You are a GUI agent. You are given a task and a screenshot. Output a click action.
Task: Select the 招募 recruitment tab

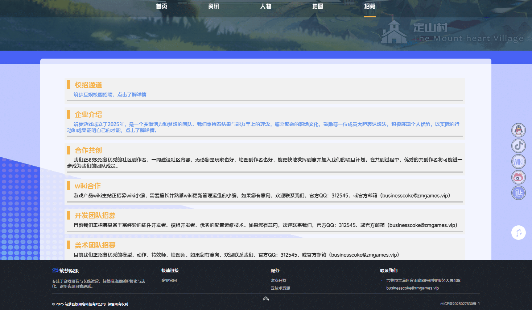tap(370, 6)
